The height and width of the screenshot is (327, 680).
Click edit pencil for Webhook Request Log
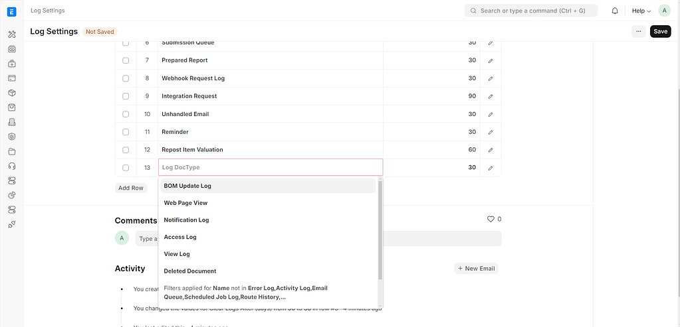490,78
